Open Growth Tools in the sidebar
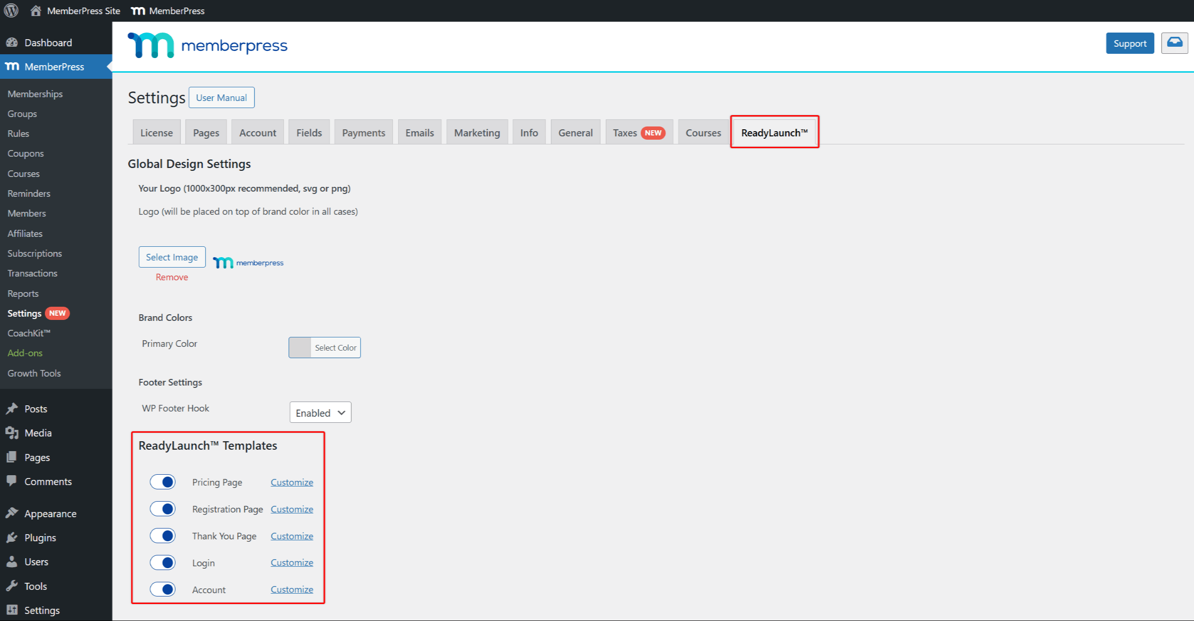 [34, 373]
